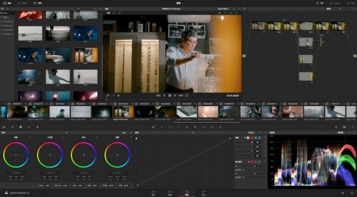
Task: Select the Color Wheels palette icon
Action: pyautogui.click(x=21, y=127)
